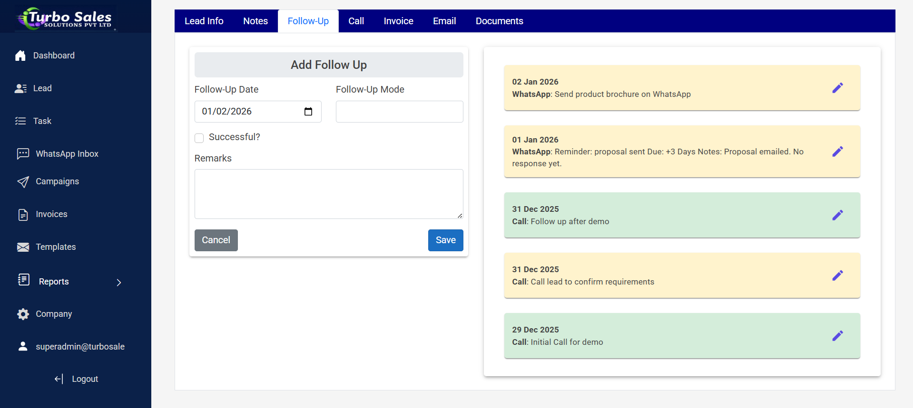Expand the Reports submenu arrow
The height and width of the screenshot is (408, 913).
119,283
